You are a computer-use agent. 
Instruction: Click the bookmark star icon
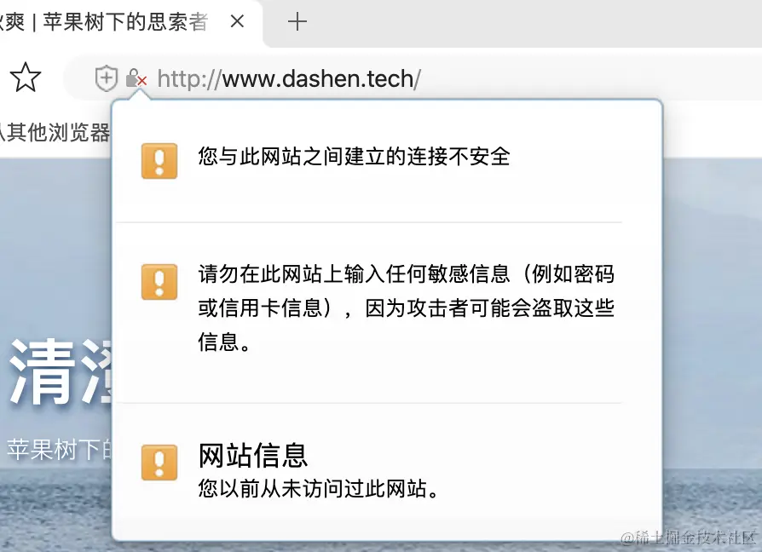pos(26,78)
